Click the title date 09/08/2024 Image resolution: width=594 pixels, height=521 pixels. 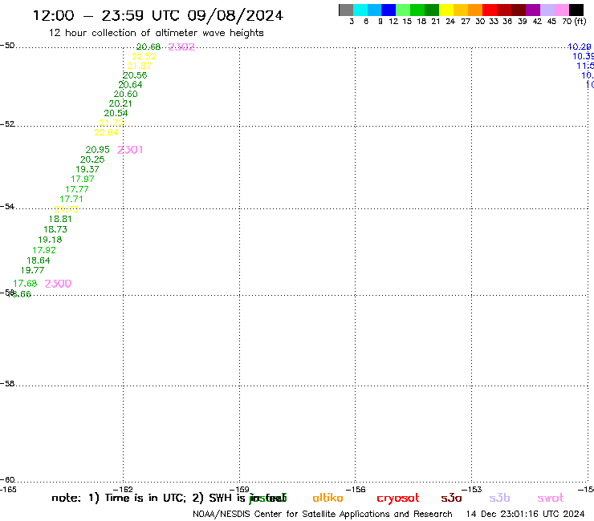click(235, 16)
